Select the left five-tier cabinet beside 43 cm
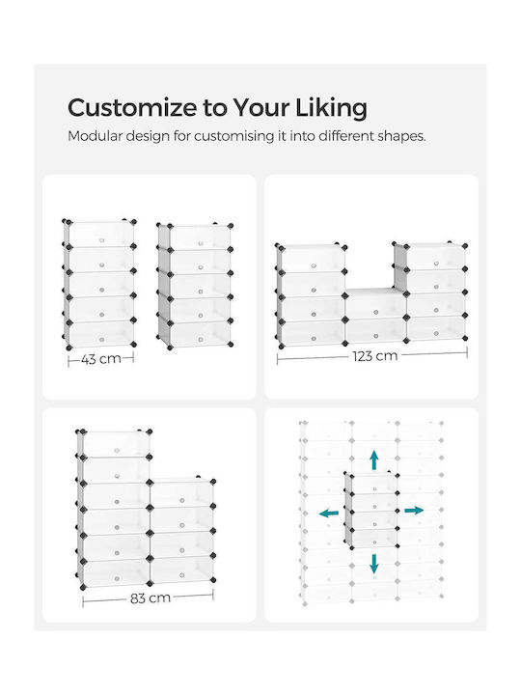The width and height of the screenshot is (521, 695). pyautogui.click(x=99, y=284)
